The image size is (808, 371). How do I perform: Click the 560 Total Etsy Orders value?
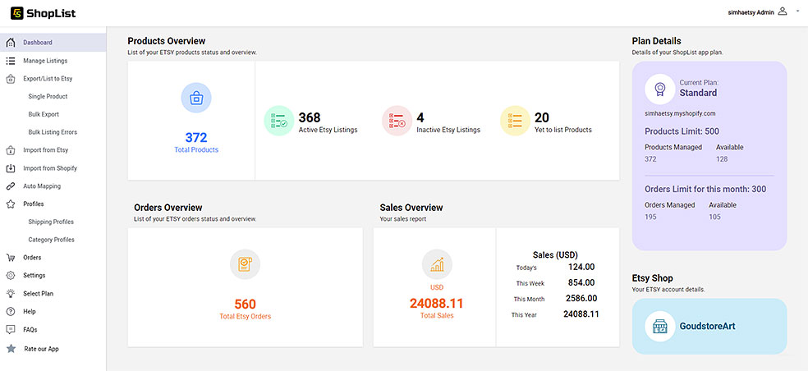pyautogui.click(x=245, y=304)
